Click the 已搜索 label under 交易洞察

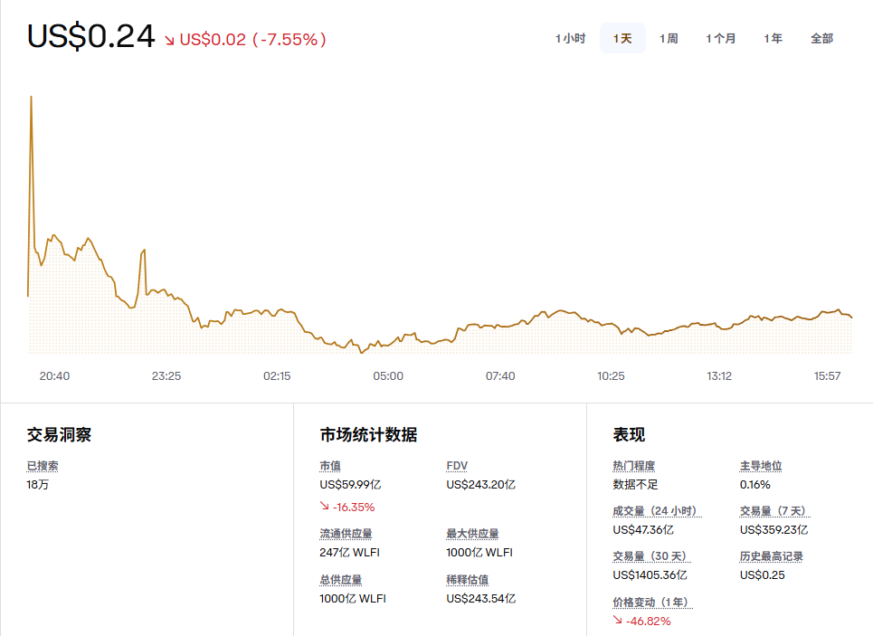click(x=43, y=466)
